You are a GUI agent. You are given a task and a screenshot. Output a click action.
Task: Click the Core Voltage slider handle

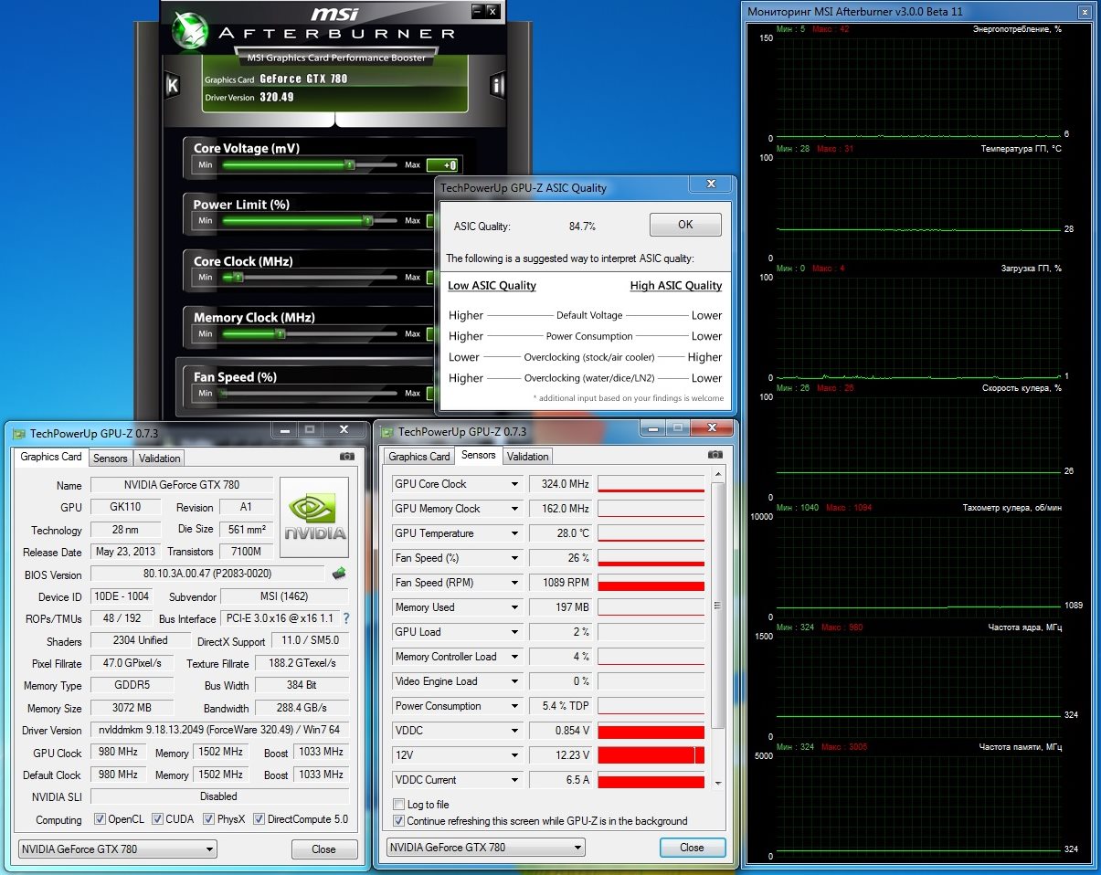coord(349,165)
